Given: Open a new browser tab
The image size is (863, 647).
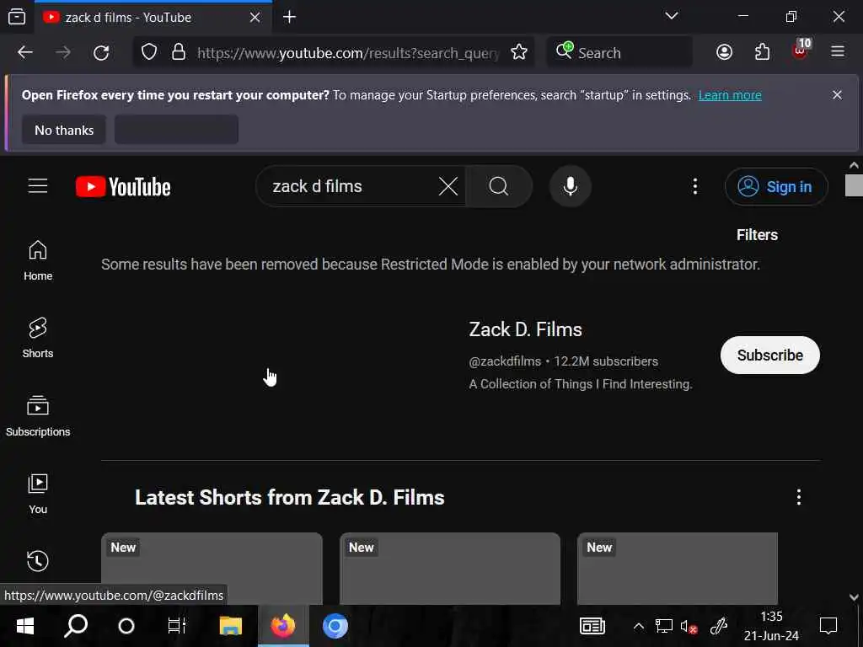Looking at the screenshot, I should click(290, 17).
